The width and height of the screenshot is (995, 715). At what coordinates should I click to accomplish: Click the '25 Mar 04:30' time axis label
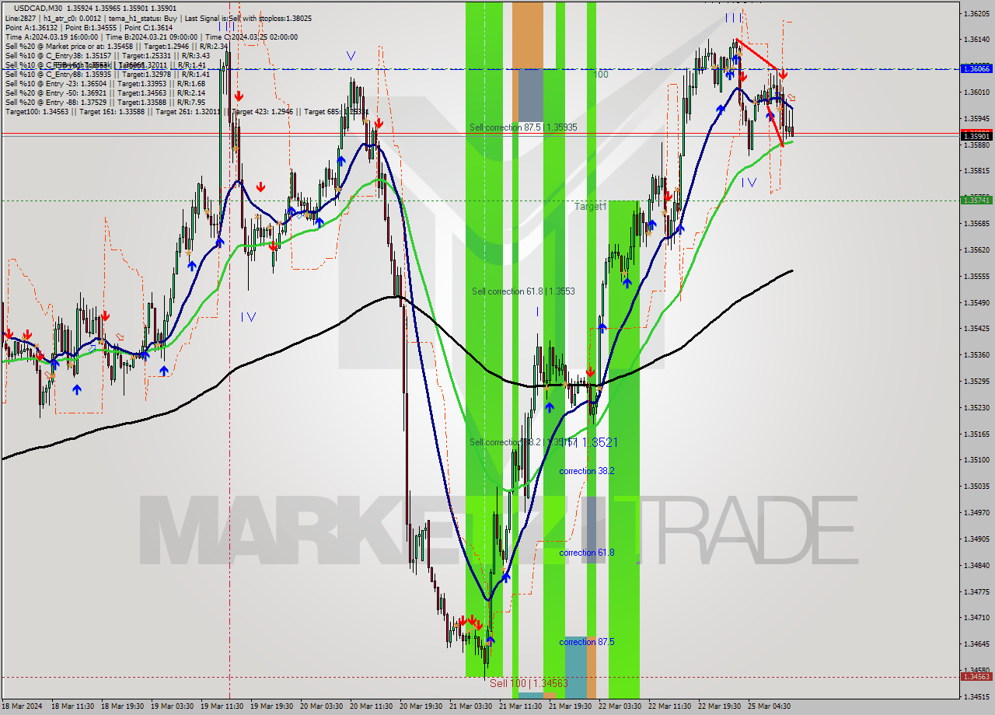(x=769, y=706)
